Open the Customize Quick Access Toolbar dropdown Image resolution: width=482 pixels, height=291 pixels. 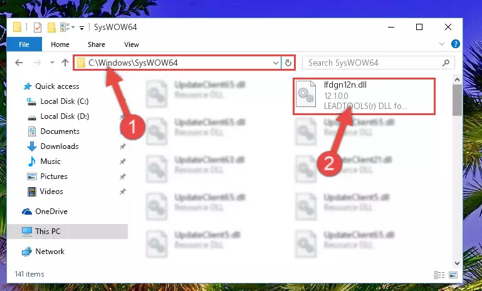(x=81, y=28)
